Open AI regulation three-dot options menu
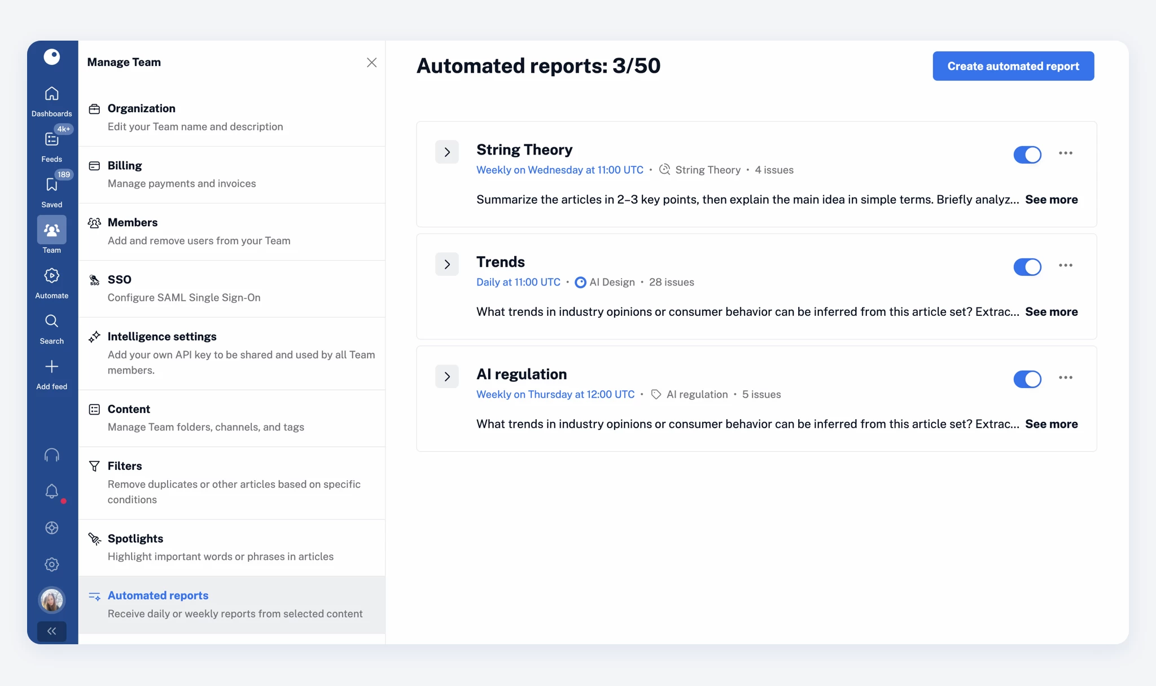This screenshot has width=1156, height=686. 1065,377
